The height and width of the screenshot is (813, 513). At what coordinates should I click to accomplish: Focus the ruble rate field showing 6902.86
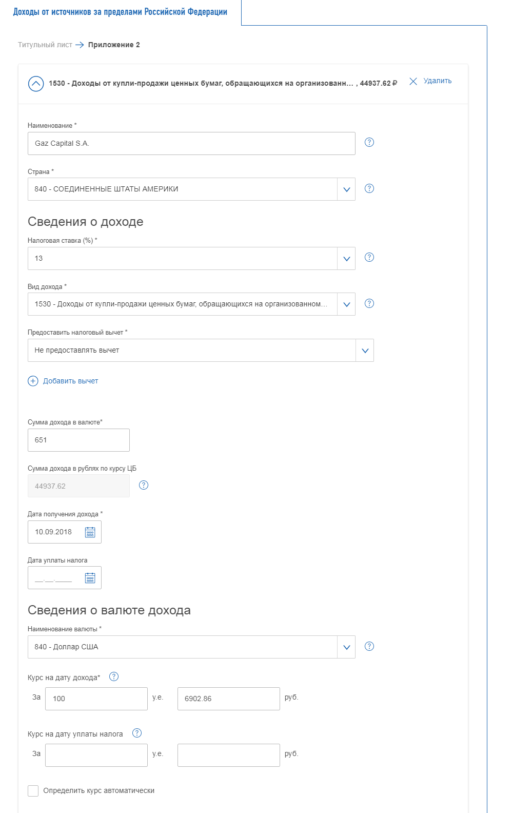tap(229, 699)
